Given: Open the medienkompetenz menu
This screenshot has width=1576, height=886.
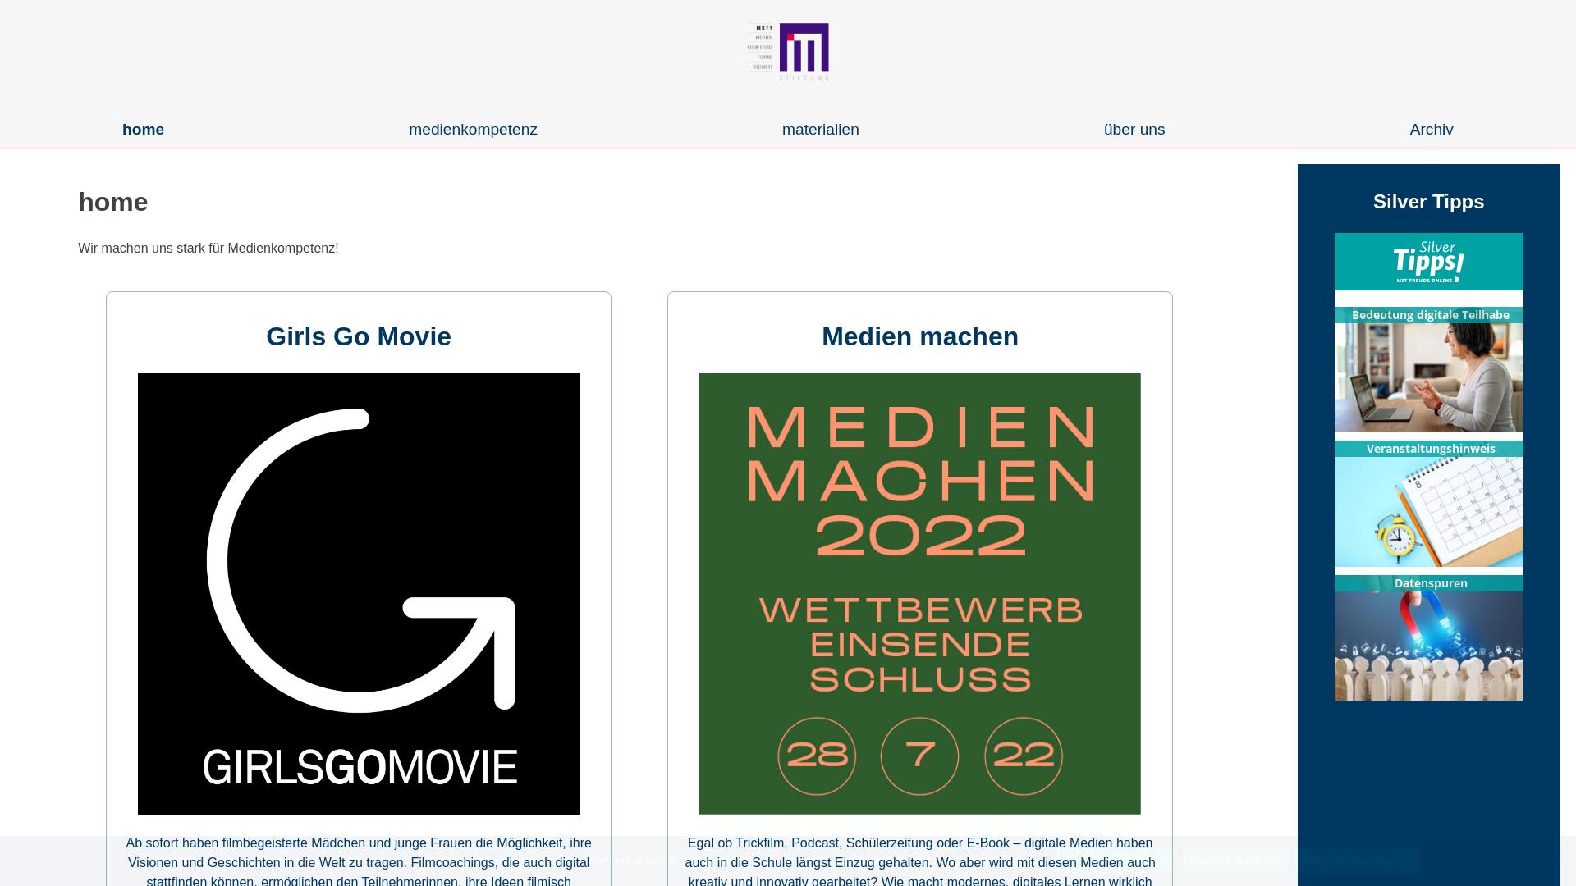Looking at the screenshot, I should point(473,130).
